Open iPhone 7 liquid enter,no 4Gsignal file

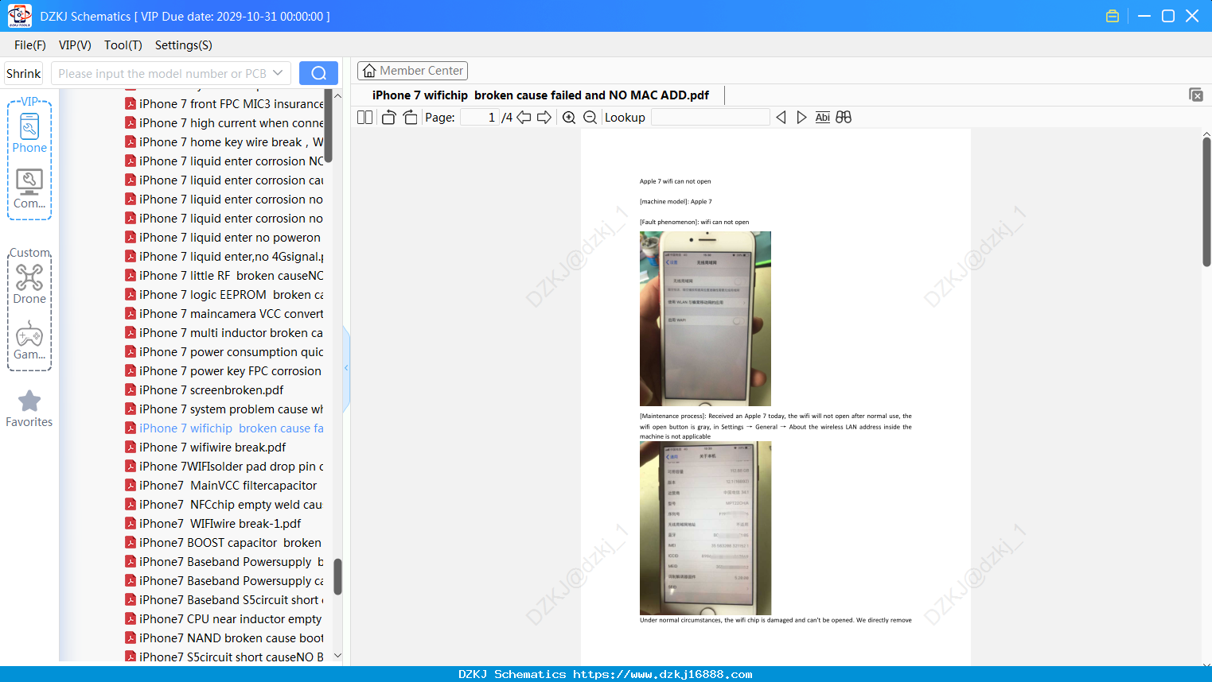(224, 257)
